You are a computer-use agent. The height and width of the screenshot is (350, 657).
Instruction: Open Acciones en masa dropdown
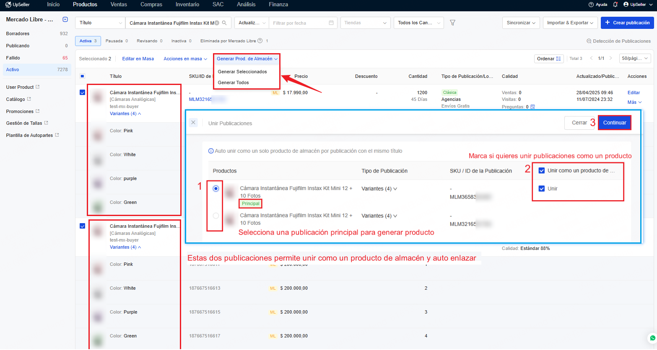click(x=185, y=59)
